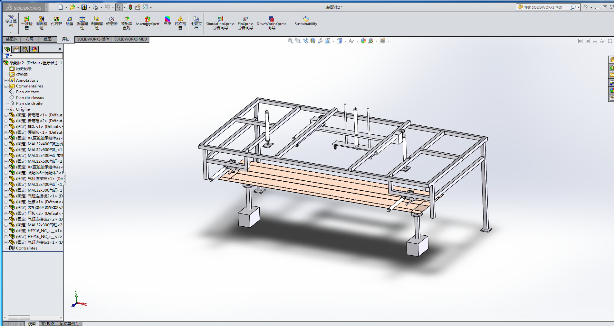Image resolution: width=614 pixels, height=326 pixels.
Task: Click the Zoom to Fit icon
Action: [290, 41]
